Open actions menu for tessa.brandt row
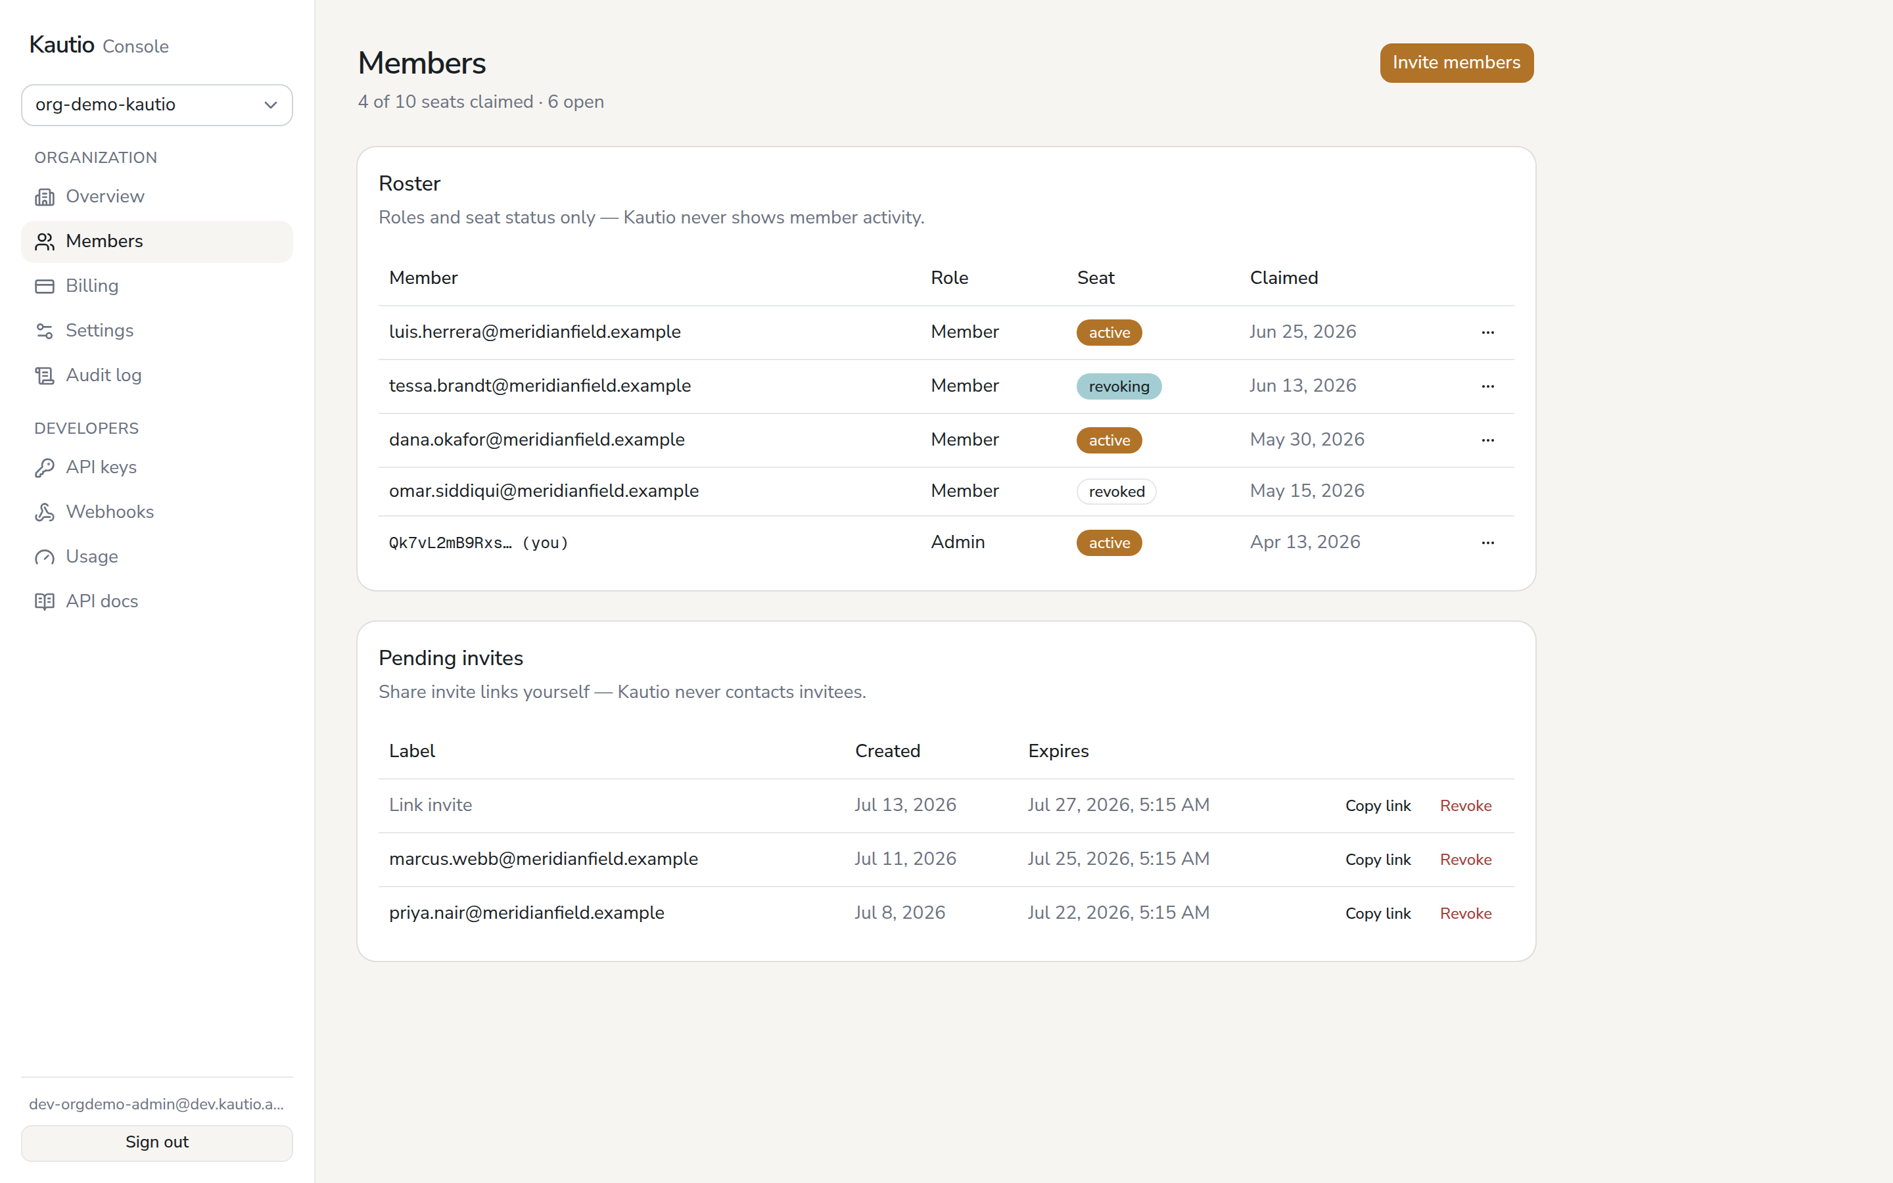Screen dimensions: 1893x1183 [1488, 386]
